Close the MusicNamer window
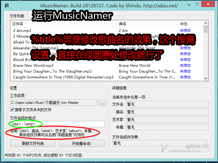218x163 pixels. coord(208,4)
